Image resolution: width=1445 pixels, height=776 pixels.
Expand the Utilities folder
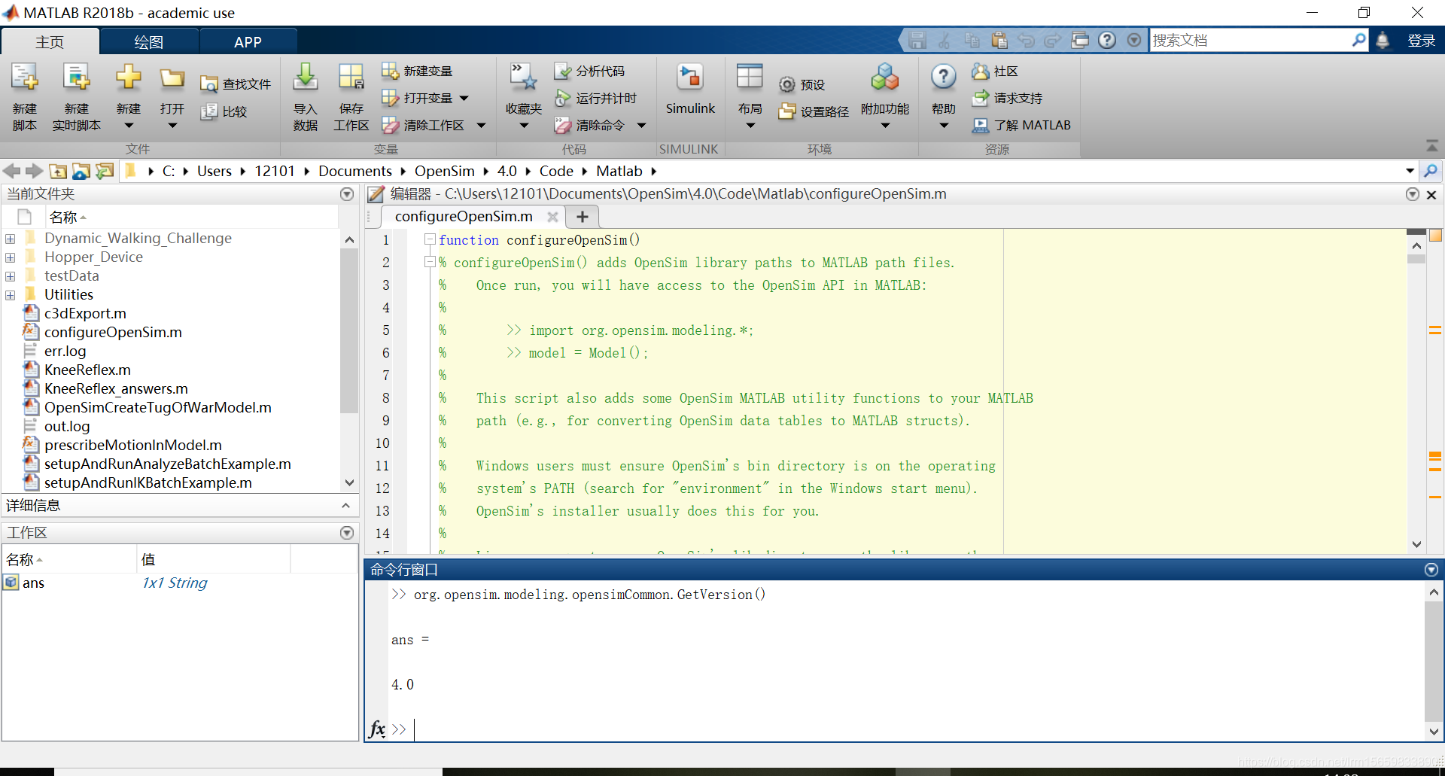[x=11, y=295]
